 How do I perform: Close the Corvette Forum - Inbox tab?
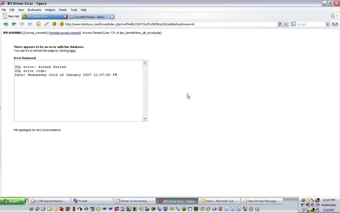click(x=112, y=17)
